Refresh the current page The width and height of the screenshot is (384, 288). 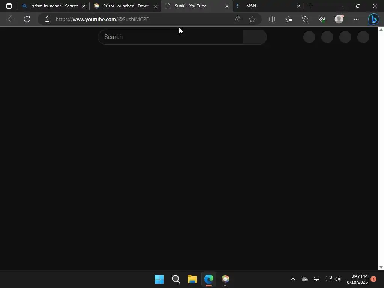point(27,19)
